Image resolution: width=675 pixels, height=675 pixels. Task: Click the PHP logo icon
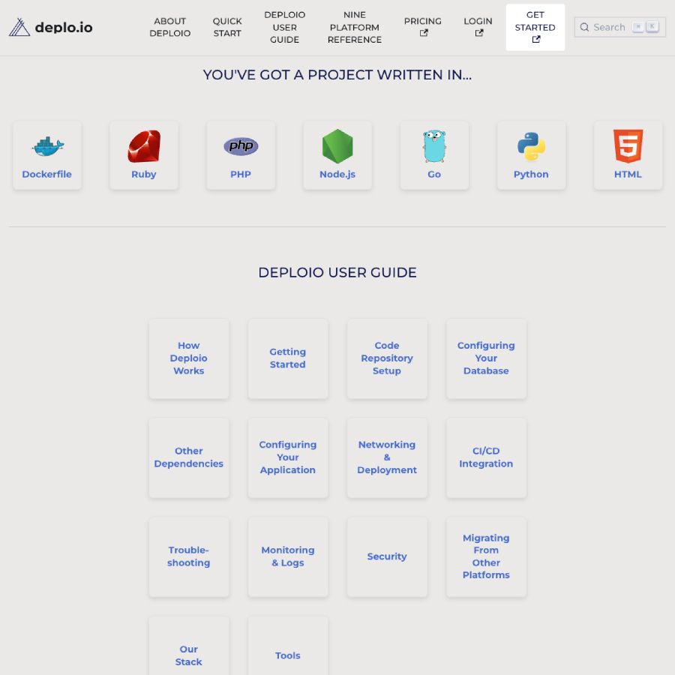241,146
